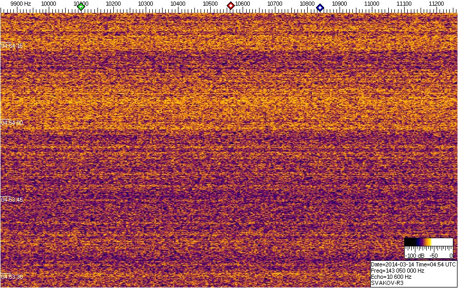Select the red diamond frequency marker
The height and width of the screenshot is (288, 458).
pyautogui.click(x=231, y=6)
